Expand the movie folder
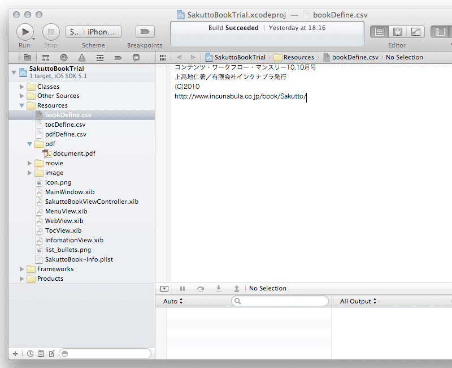The image size is (452, 368). pyautogui.click(x=30, y=163)
